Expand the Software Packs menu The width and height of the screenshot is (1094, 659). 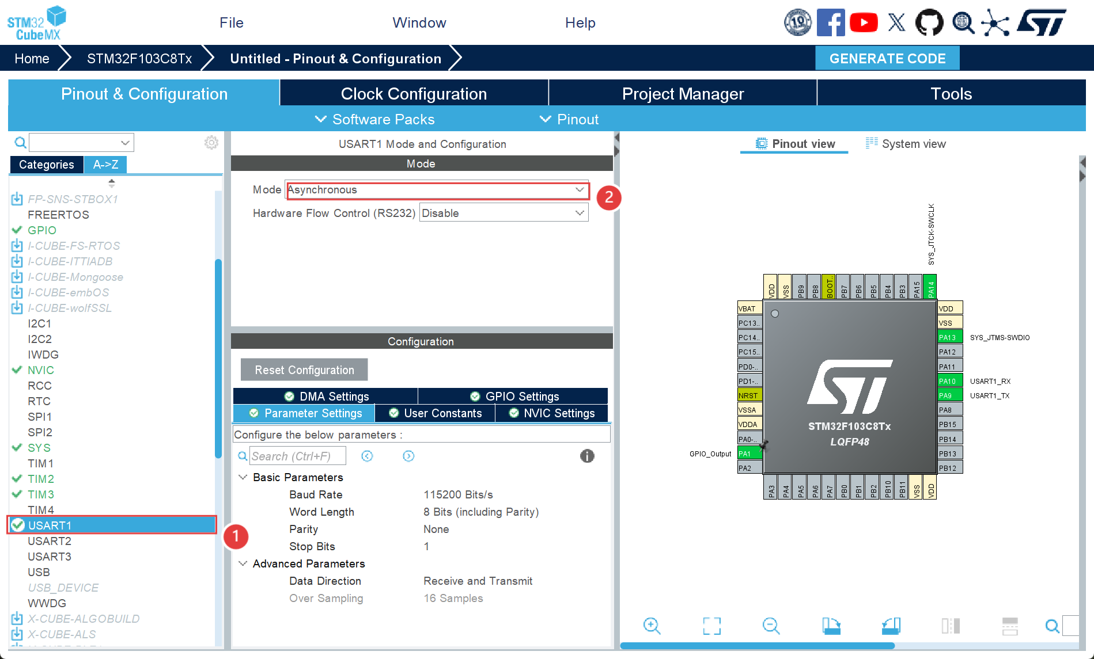click(x=375, y=119)
